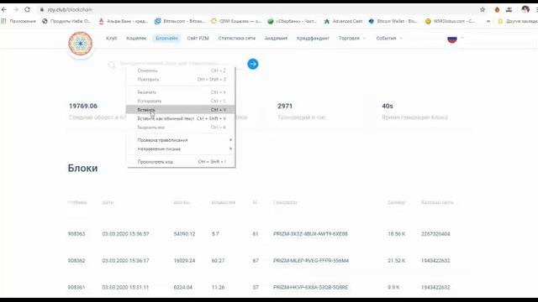Open the Альфа-Банк bookmark
This screenshot has height=302, width=538.
pos(124,21)
